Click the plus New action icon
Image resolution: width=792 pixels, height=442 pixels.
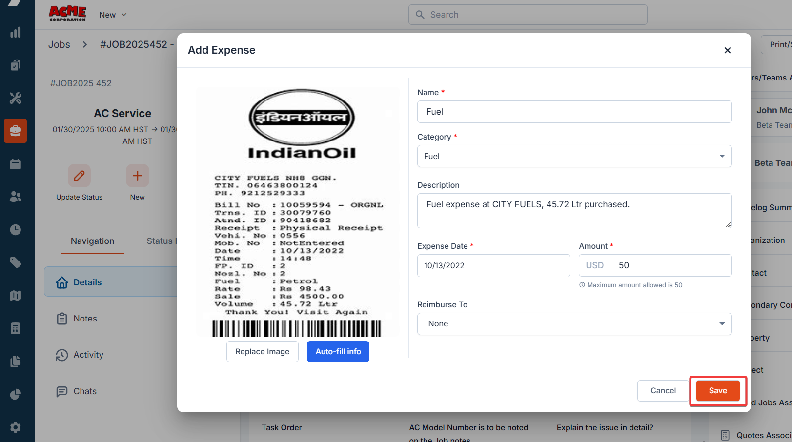pyautogui.click(x=137, y=176)
